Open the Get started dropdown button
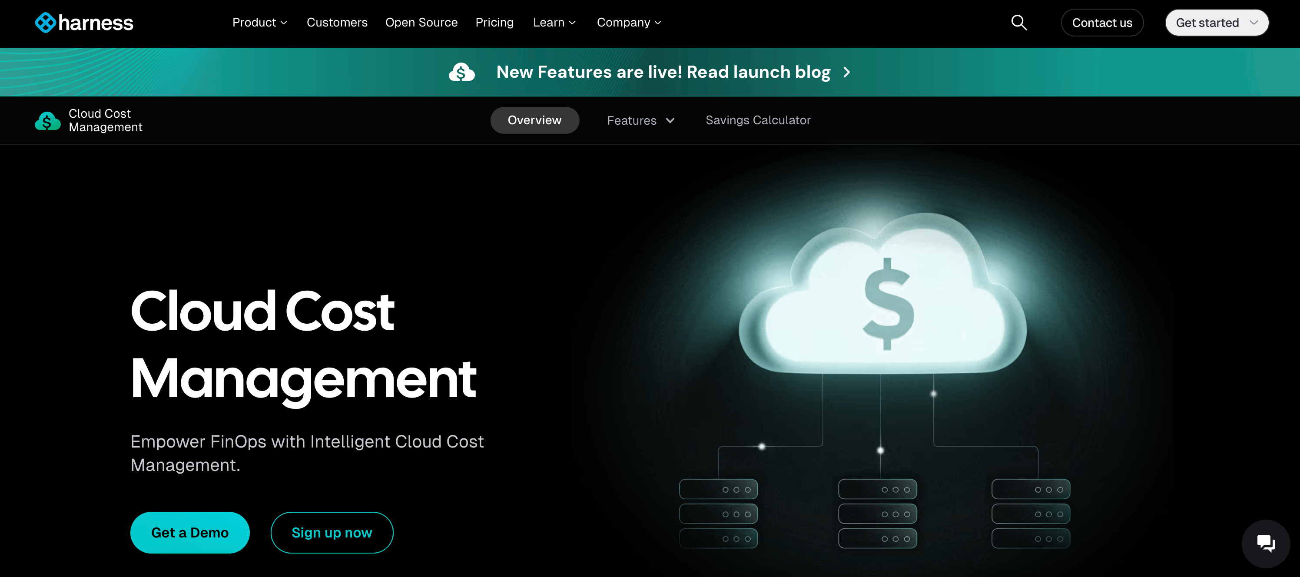 (1217, 23)
